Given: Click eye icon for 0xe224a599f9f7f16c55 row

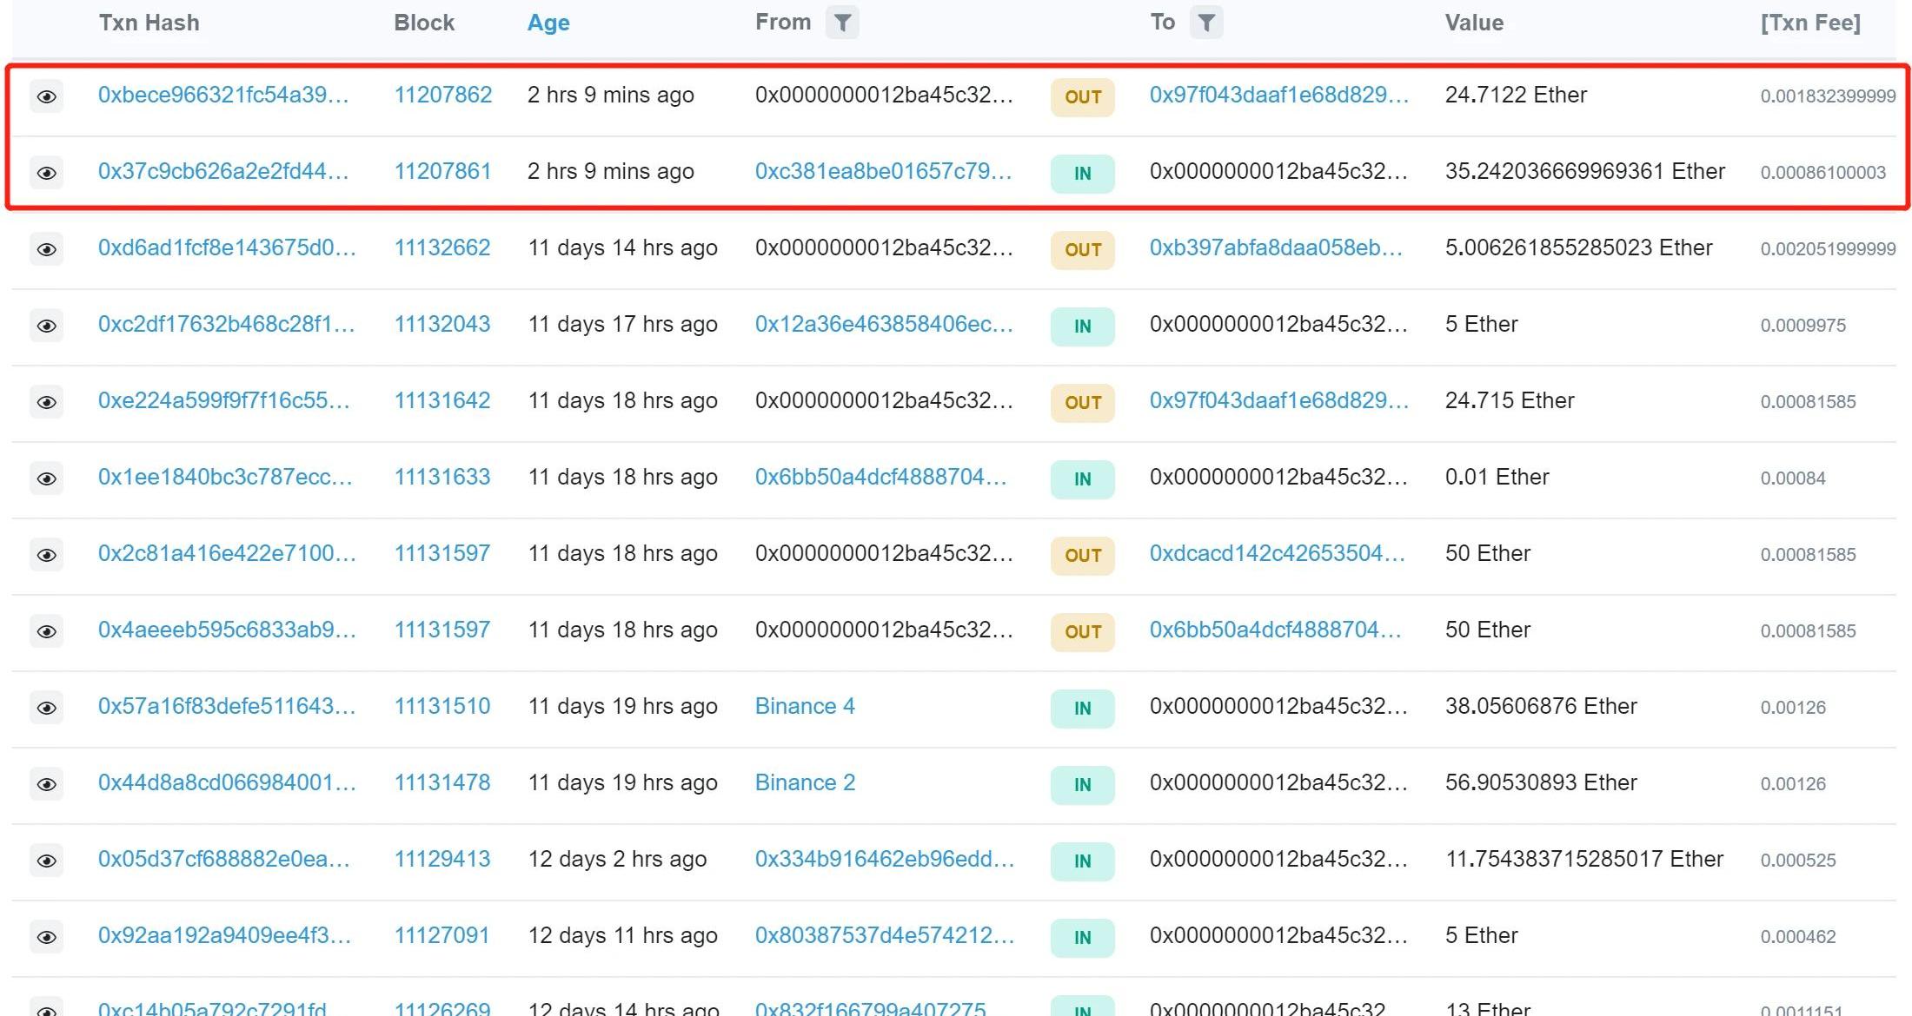Looking at the screenshot, I should pos(47,402).
